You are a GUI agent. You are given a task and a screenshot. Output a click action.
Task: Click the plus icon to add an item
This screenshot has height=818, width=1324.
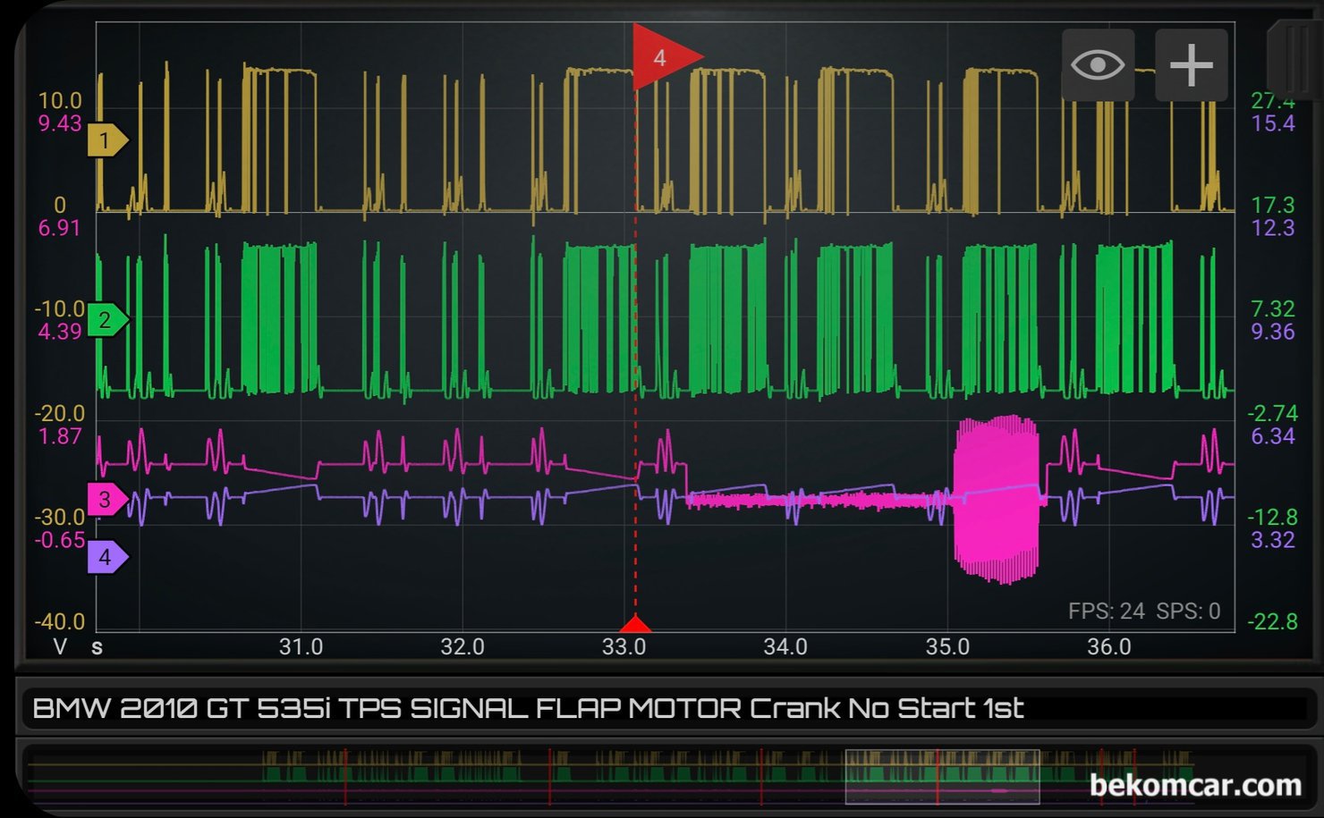pyautogui.click(x=1192, y=65)
